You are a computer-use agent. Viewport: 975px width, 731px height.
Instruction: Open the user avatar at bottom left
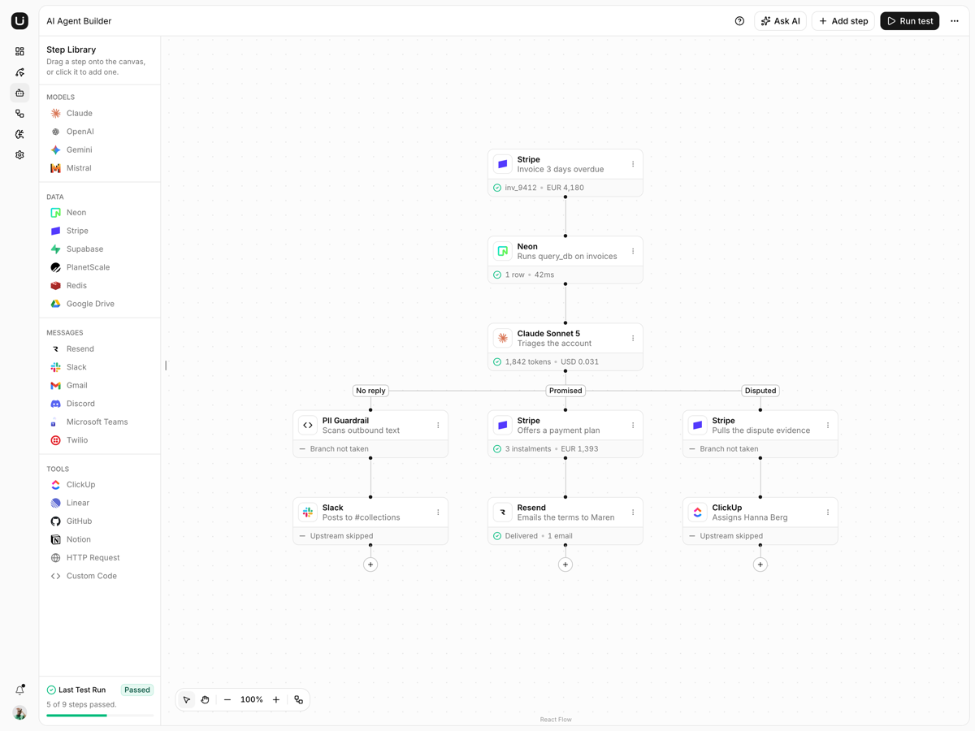click(19, 713)
